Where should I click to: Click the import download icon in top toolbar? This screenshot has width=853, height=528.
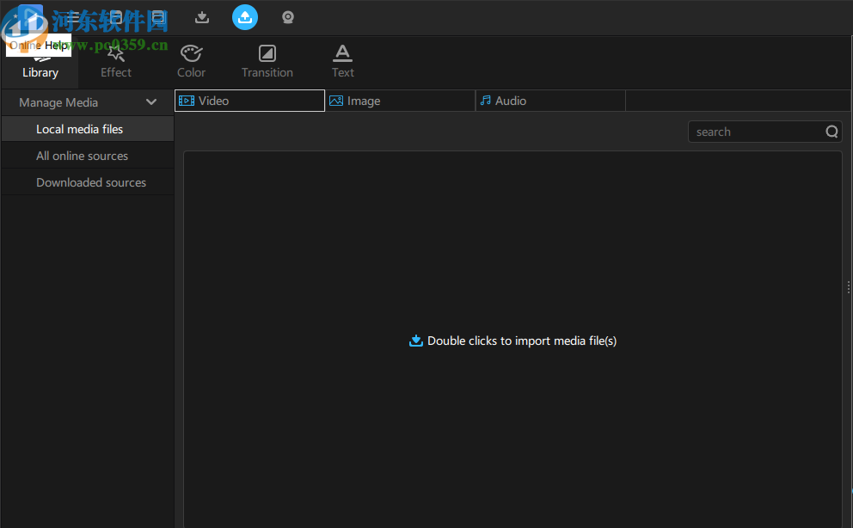pos(202,17)
